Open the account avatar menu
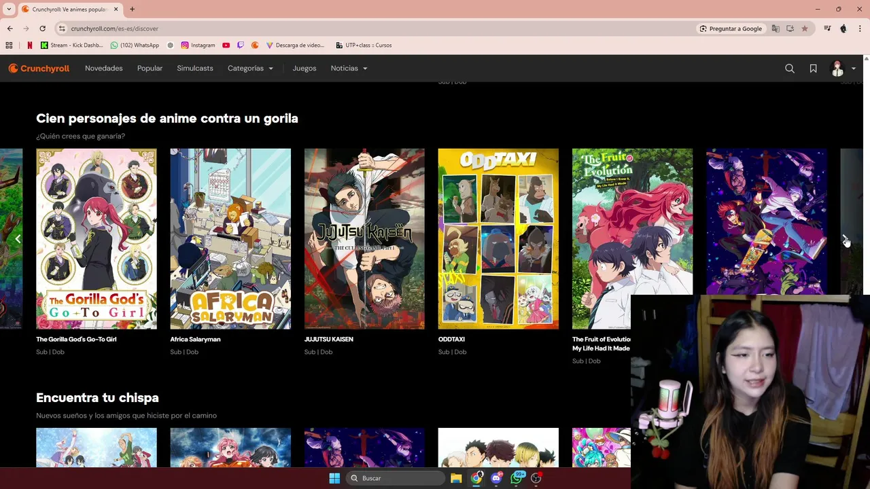 tap(843, 68)
